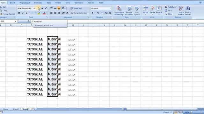This screenshot has width=204, height=114.
Task: Apply Percent Style
Action: [98, 13]
